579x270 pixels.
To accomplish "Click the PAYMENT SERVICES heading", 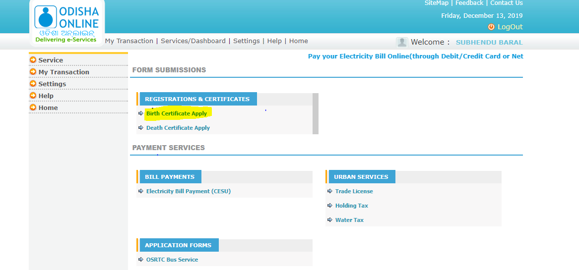I will pos(168,148).
